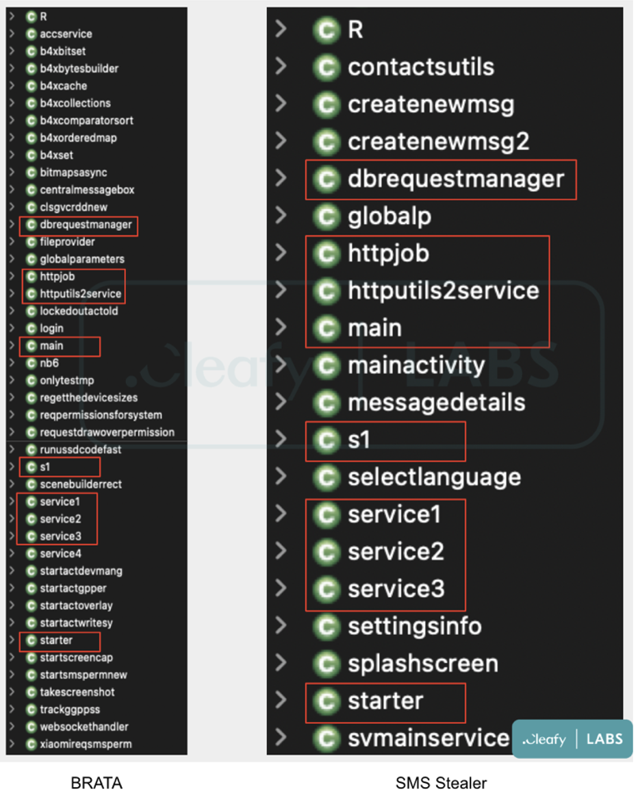Click the class icon beside globalparameters
Screen dimensions: 638x800
31,259
